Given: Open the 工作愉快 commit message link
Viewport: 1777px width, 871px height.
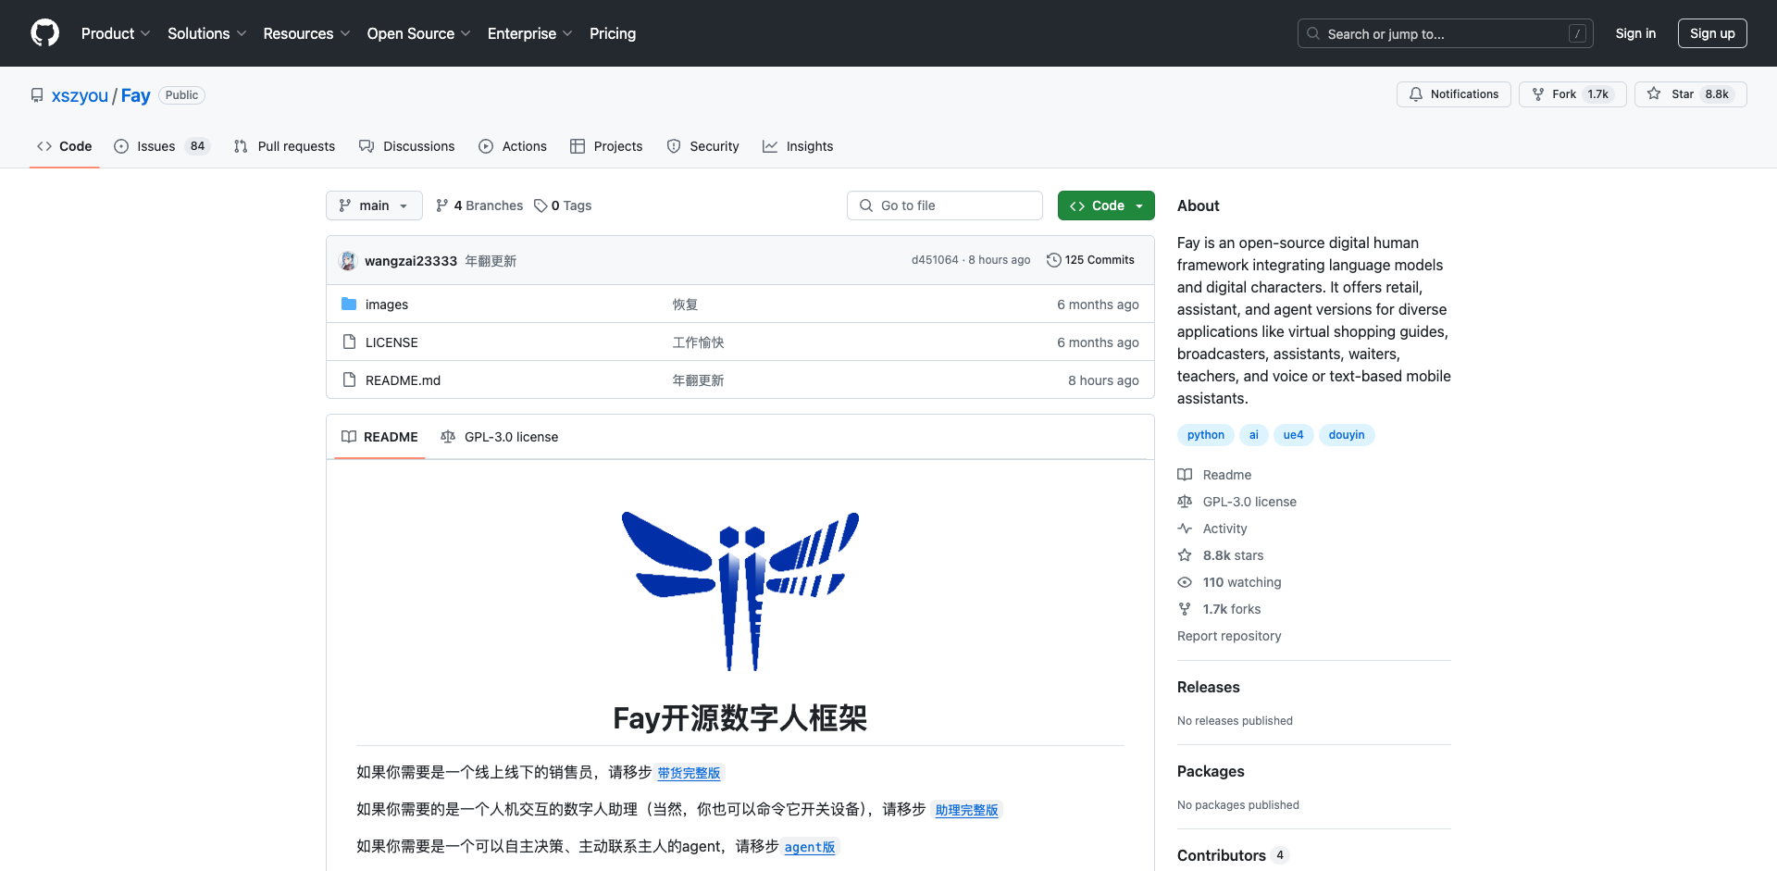Looking at the screenshot, I should pyautogui.click(x=698, y=342).
